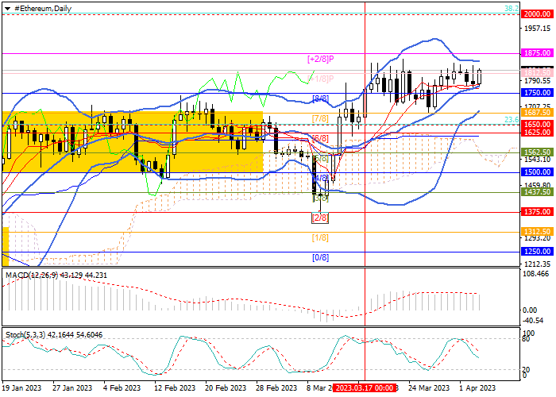Open the #Ethereum,Daily chart dropdown triangle
The height and width of the screenshot is (397, 556).
click(x=7, y=9)
